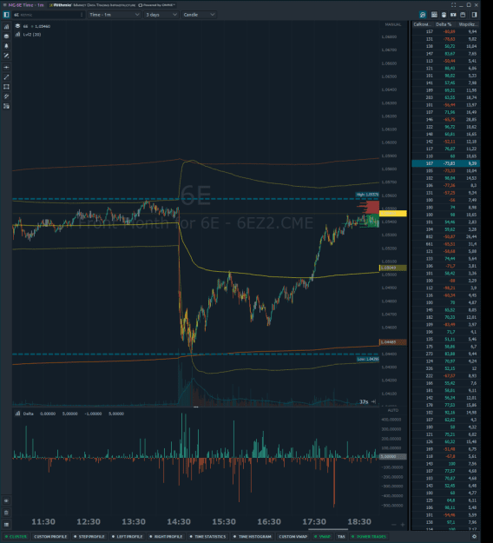
Task: Click the yellow current price marker
Action: (393, 214)
